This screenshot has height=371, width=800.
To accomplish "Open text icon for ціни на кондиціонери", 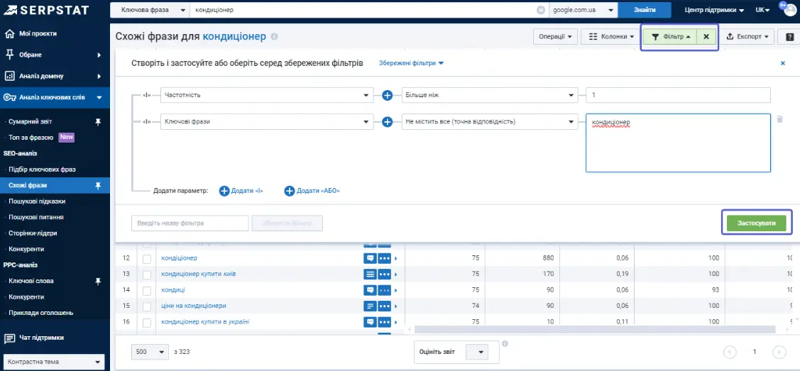I will pyautogui.click(x=369, y=306).
